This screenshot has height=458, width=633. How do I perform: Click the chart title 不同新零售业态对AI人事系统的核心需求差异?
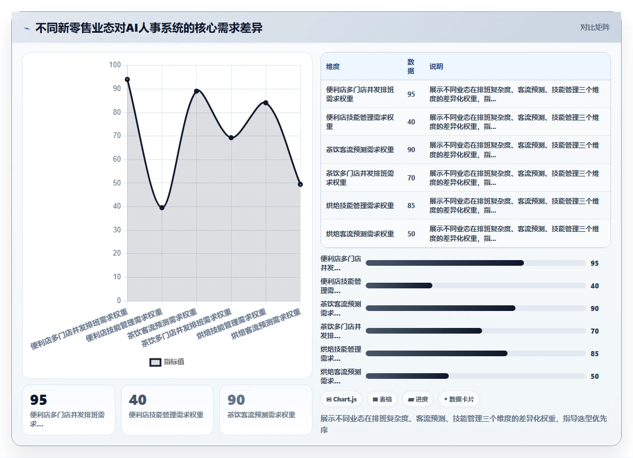point(149,28)
